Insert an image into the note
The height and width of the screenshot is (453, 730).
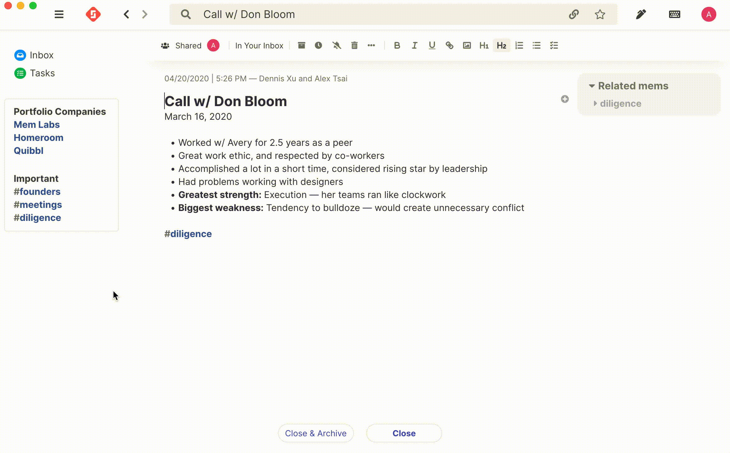[467, 45]
